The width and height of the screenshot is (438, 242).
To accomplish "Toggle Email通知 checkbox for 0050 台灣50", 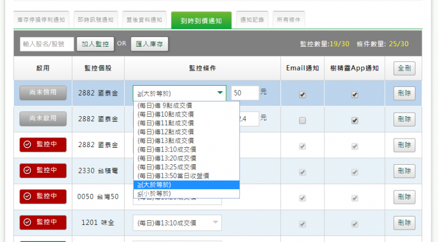I will 302,198.
